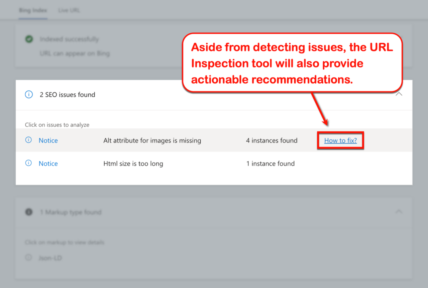Click the info icon beside '2 SEO issues found'
The height and width of the screenshot is (288, 428).
29,94
